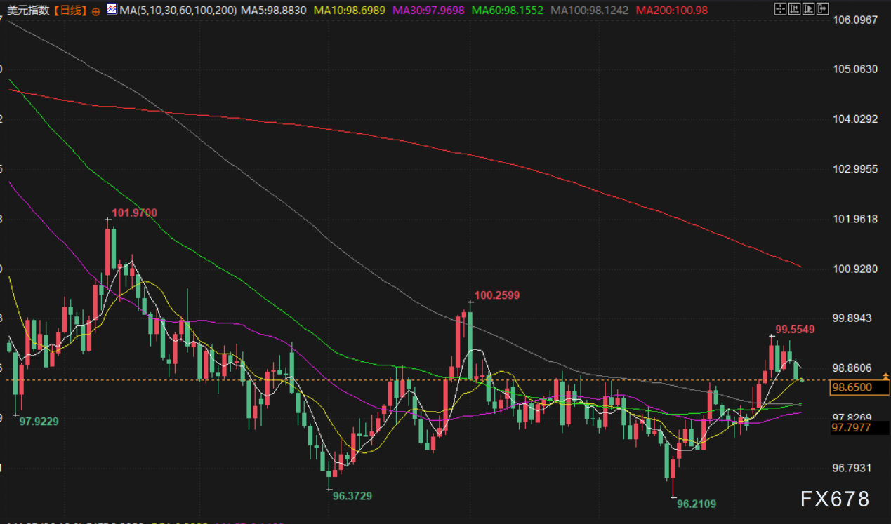Click the rightmost exit-arrow toolbar icon

[822, 9]
